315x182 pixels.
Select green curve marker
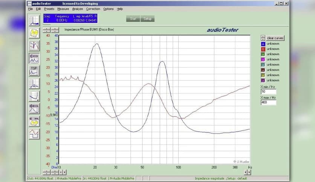263,54
